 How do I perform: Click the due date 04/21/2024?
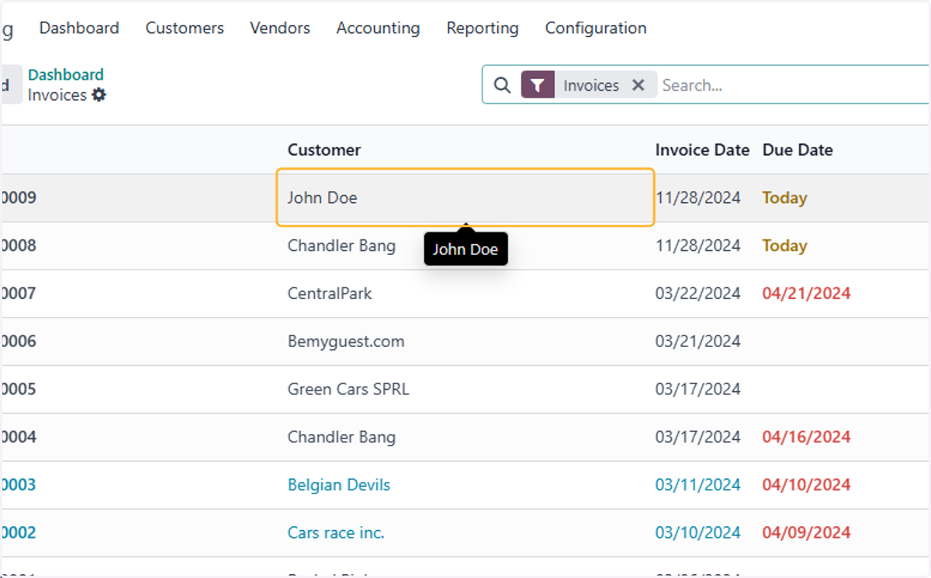[x=806, y=294]
